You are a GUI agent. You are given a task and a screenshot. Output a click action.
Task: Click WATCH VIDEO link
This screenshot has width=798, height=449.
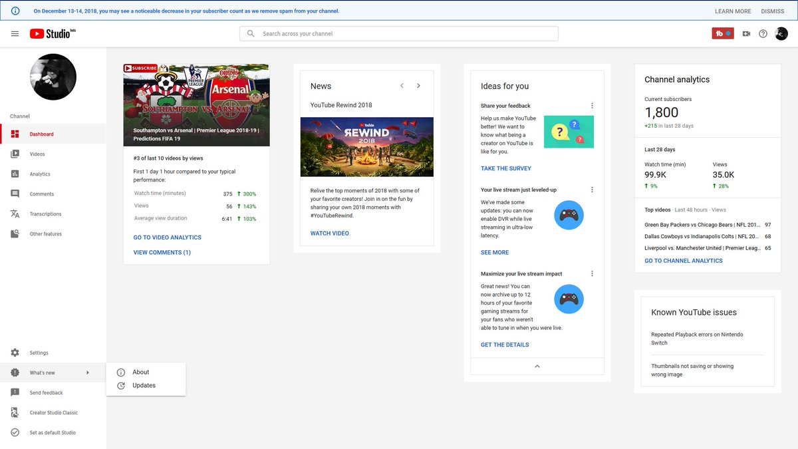(x=330, y=233)
